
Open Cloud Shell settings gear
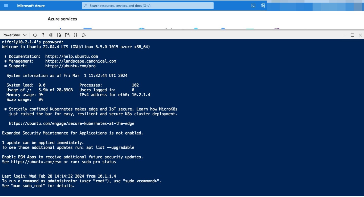(51, 35)
